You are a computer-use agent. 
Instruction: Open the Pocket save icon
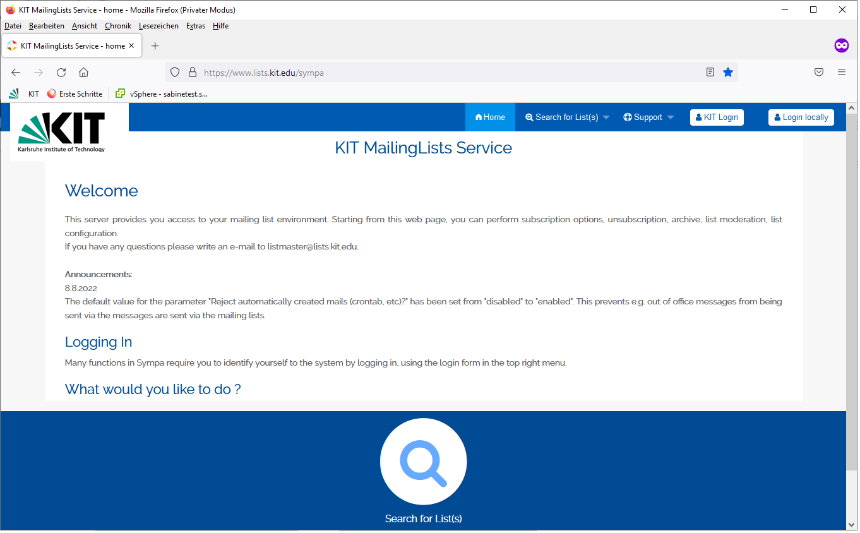(x=819, y=73)
